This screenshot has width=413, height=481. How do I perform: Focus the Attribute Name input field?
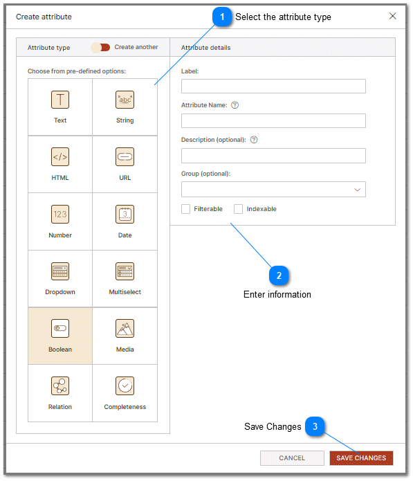[x=273, y=121]
